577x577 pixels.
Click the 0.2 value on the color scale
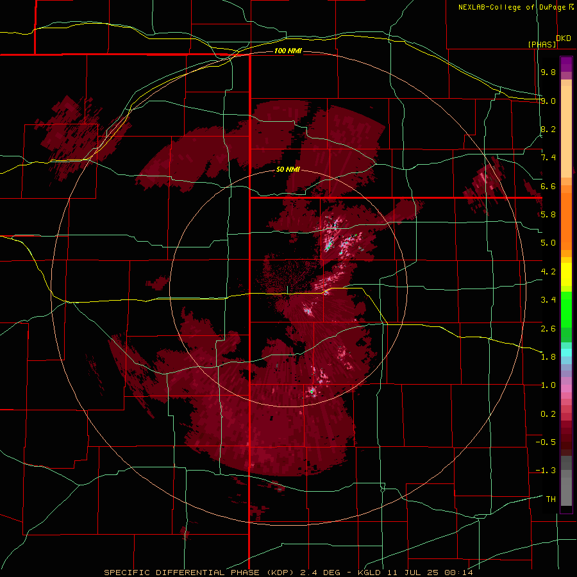pos(548,414)
